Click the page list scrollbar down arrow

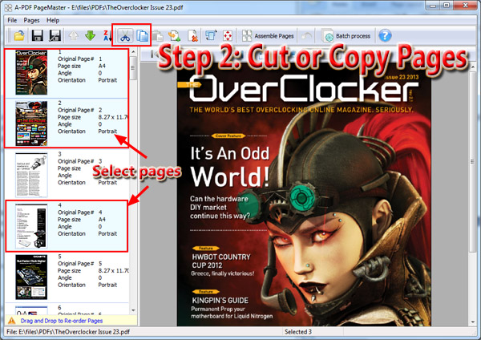pos(133,310)
